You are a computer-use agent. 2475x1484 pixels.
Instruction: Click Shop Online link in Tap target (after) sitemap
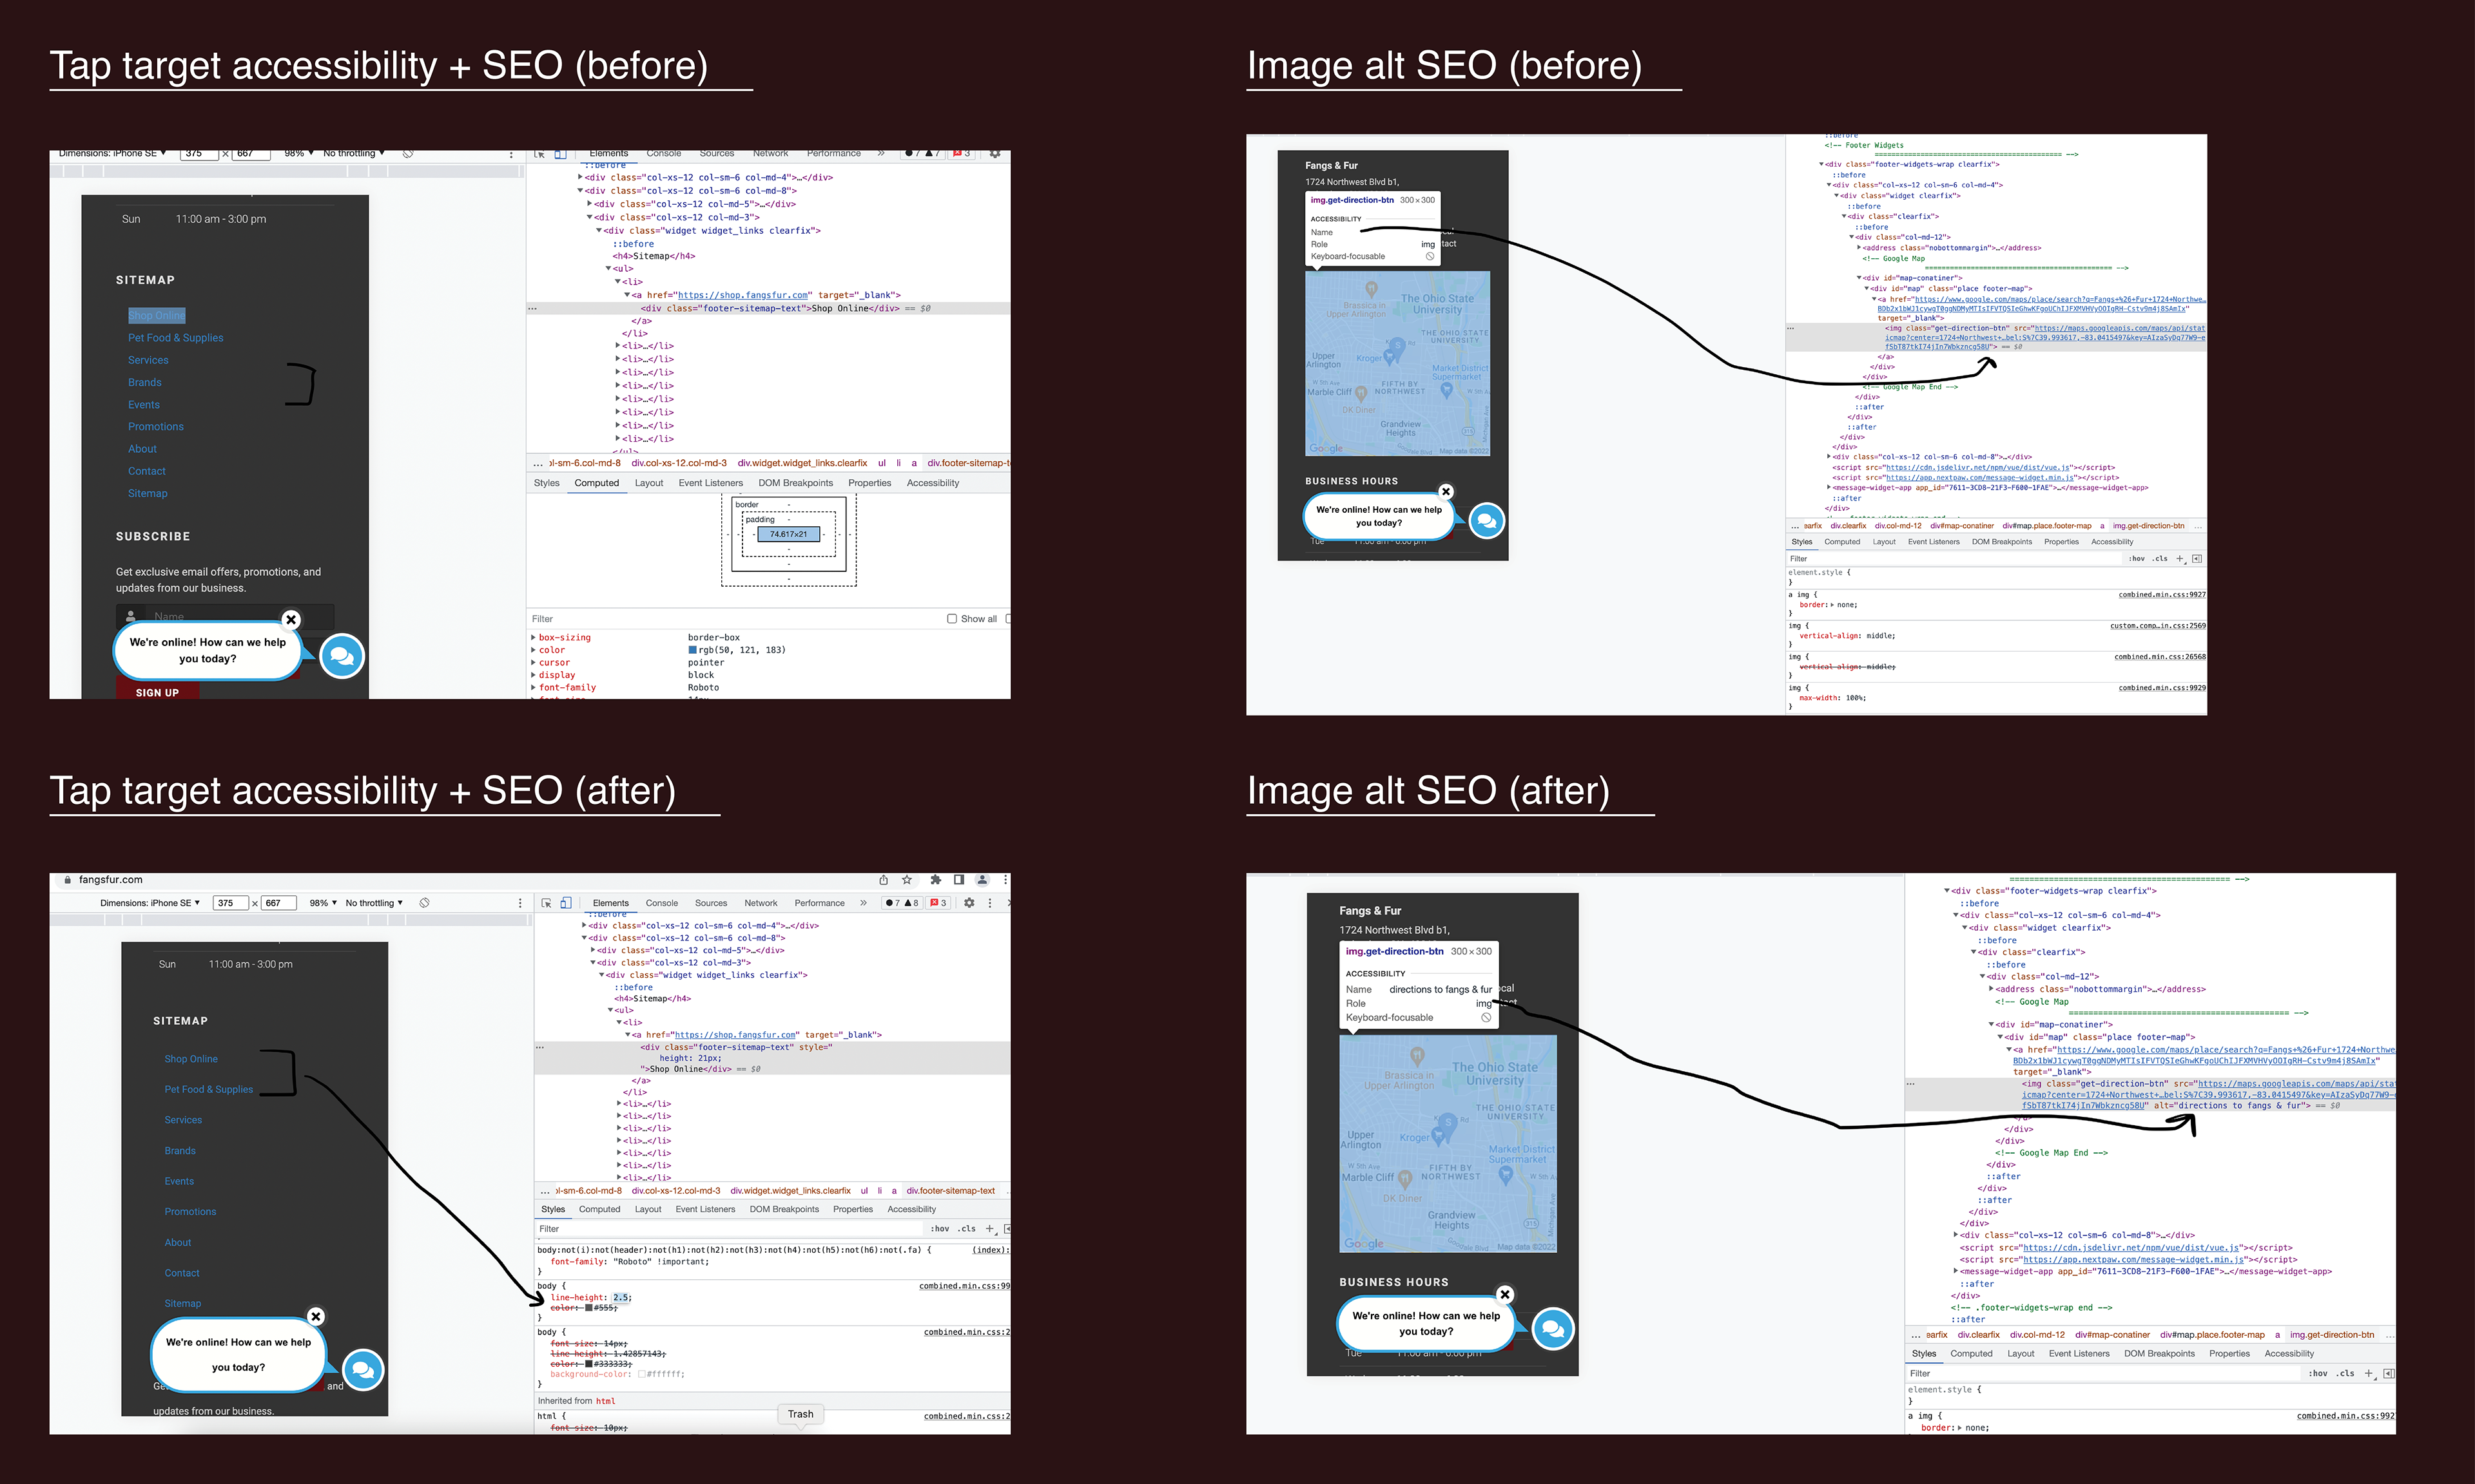coord(190,1059)
